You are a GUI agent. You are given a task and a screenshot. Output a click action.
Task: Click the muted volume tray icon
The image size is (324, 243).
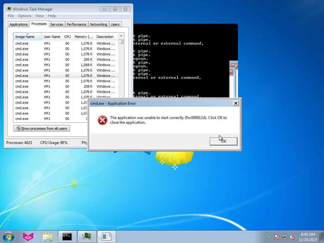pyautogui.click(x=292, y=237)
